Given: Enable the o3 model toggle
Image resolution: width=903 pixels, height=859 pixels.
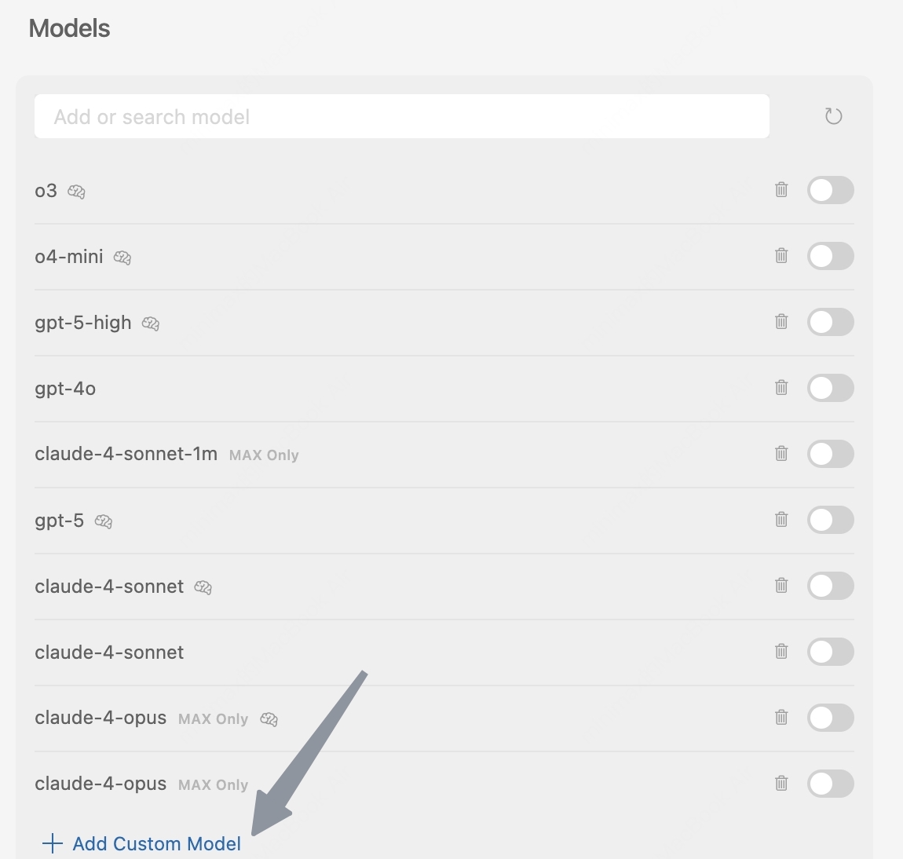Looking at the screenshot, I should [x=830, y=190].
